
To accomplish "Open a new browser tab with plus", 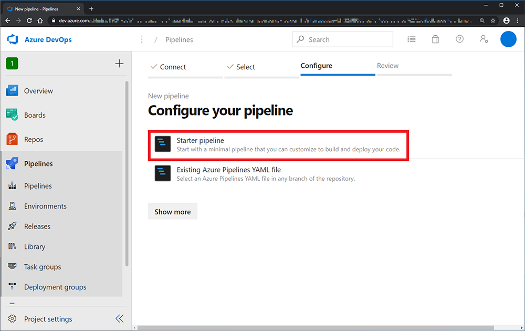I will [91, 9].
